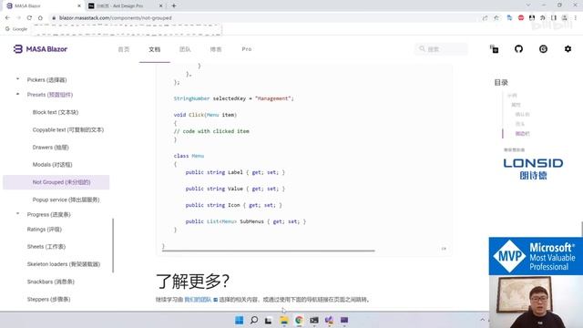Click the browser address bar URL
The height and width of the screenshot is (328, 583).
[116, 18]
